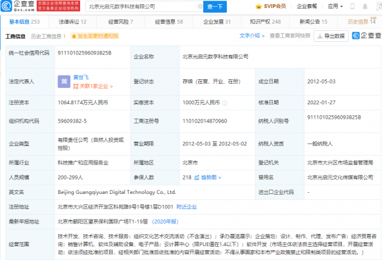Image resolution: width=382 pixels, height=260 pixels.
Task: Select registration authority 北京市大兴区市场监督管理局
Action: coord(340,162)
